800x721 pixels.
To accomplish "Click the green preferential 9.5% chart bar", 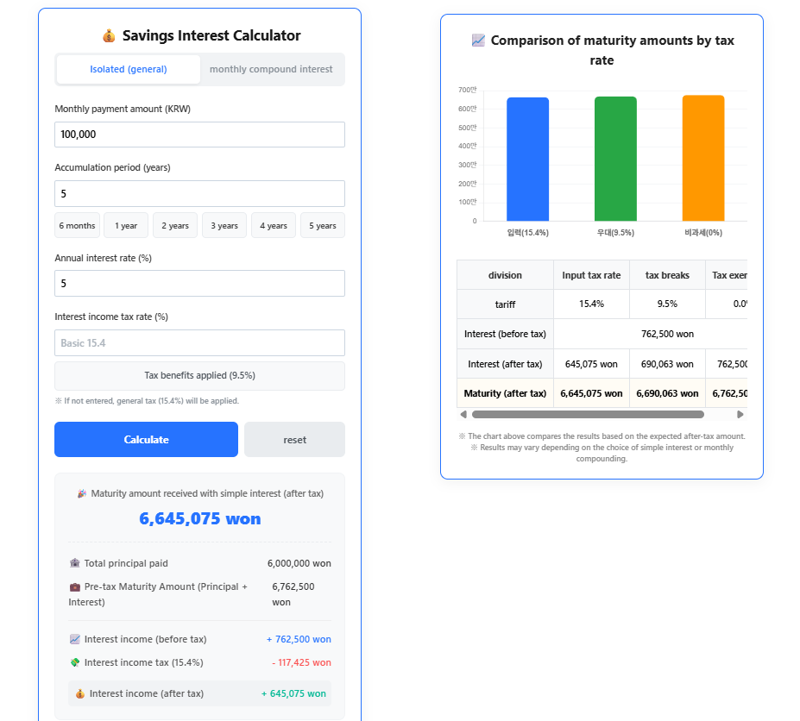I will pos(615,159).
